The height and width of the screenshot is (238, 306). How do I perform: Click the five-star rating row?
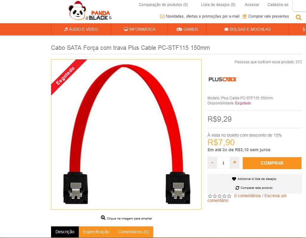pos(219,196)
